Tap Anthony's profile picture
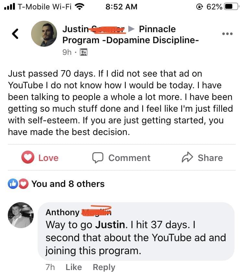 click(20, 215)
